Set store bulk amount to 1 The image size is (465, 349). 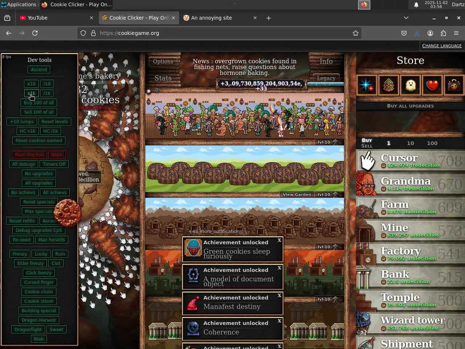(x=388, y=143)
